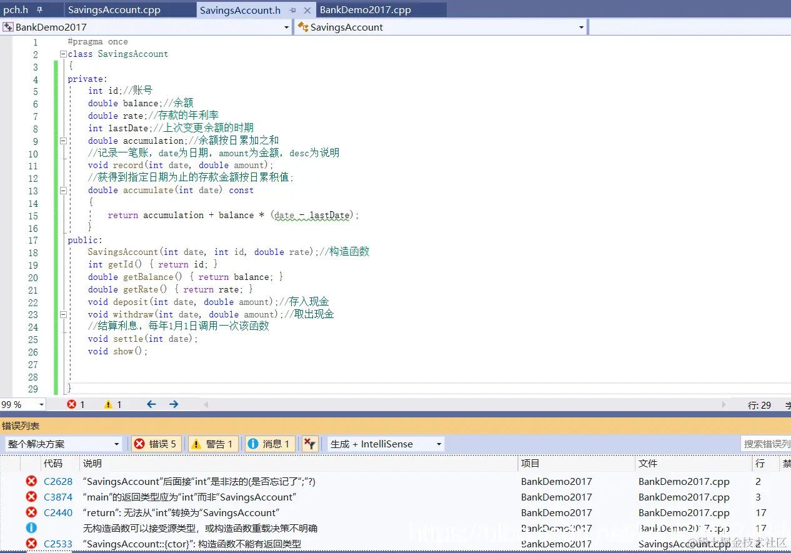Select the "main"的返回类型应为"int" error description
Viewport: 791px width, 553px height.
pos(189,497)
